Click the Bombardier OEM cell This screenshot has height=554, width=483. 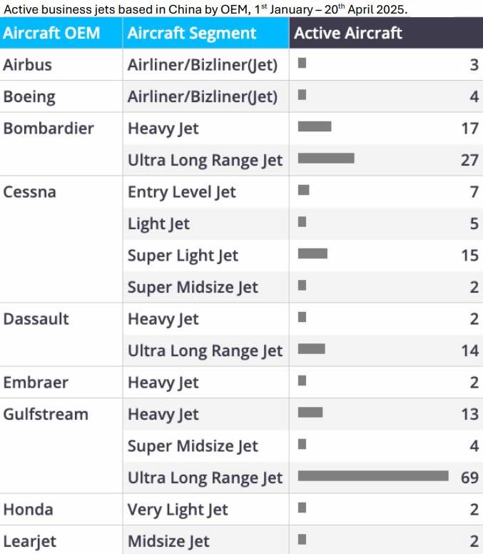tap(49, 129)
